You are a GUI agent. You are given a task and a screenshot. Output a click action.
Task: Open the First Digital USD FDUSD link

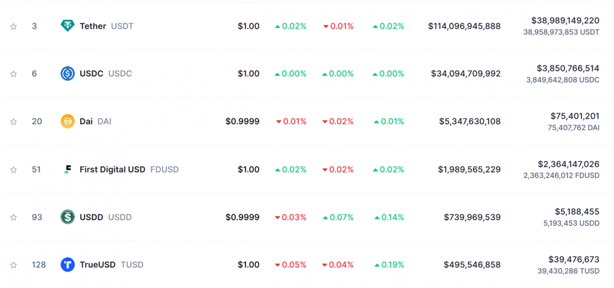coord(129,169)
